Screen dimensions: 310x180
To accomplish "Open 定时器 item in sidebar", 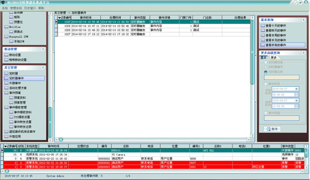I will coord(14,73).
